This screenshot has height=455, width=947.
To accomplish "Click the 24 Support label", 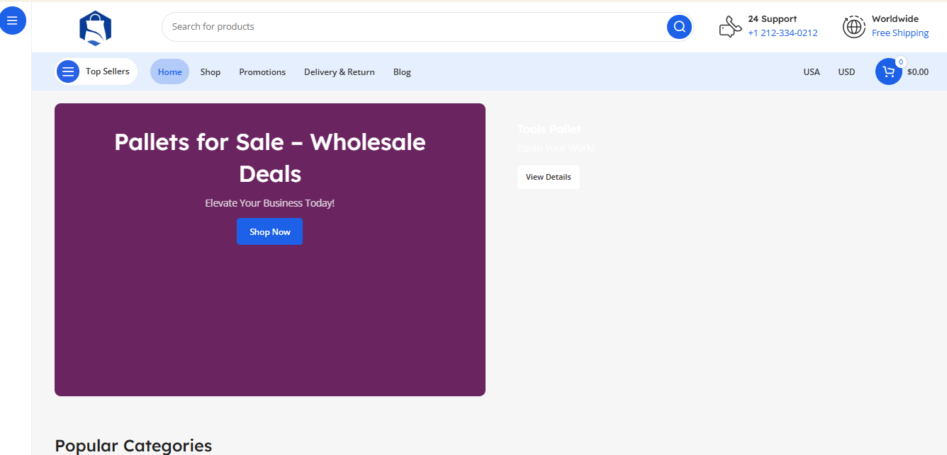I will [773, 19].
